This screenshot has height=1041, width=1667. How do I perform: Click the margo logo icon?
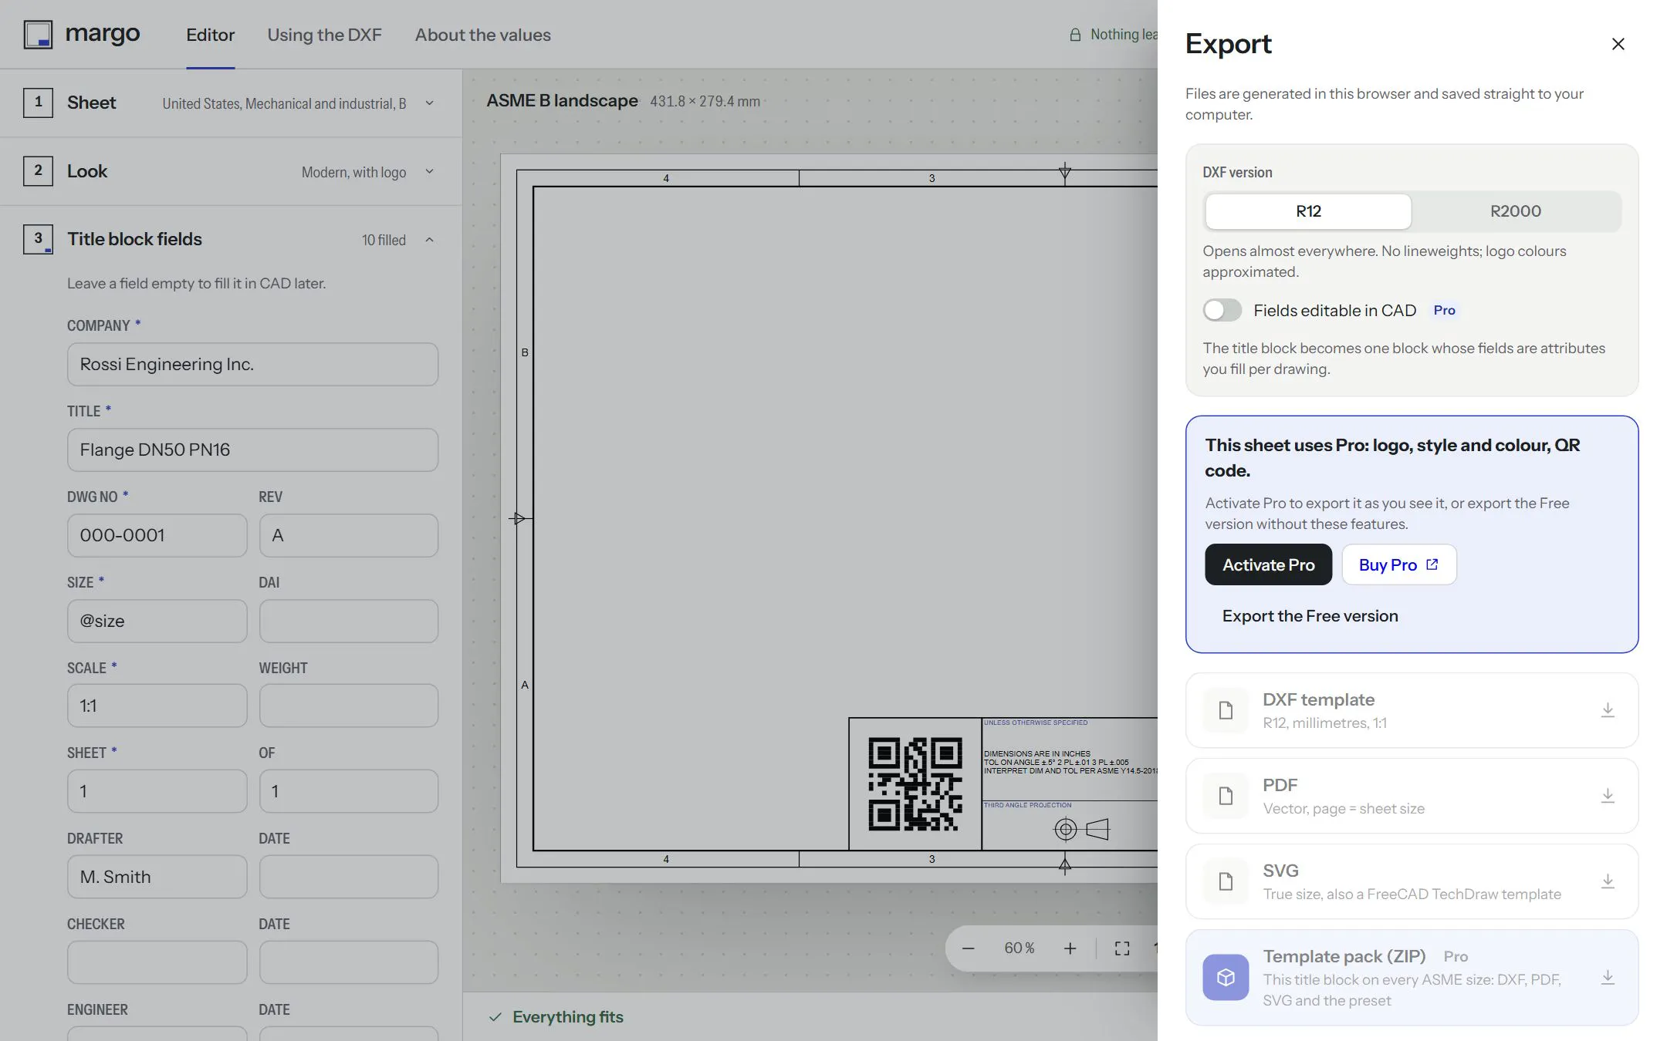[38, 35]
